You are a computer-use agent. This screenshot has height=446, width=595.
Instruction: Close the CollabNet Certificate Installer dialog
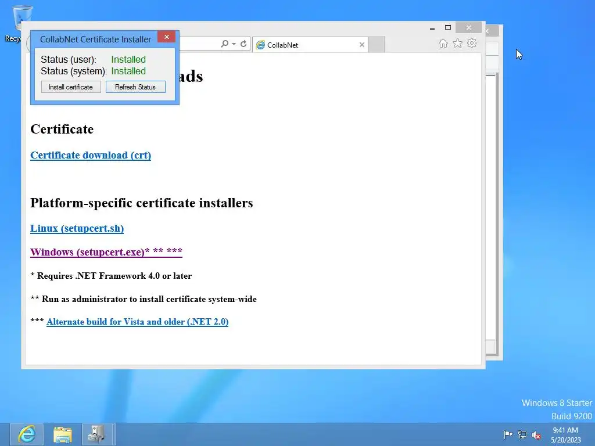[x=167, y=37]
